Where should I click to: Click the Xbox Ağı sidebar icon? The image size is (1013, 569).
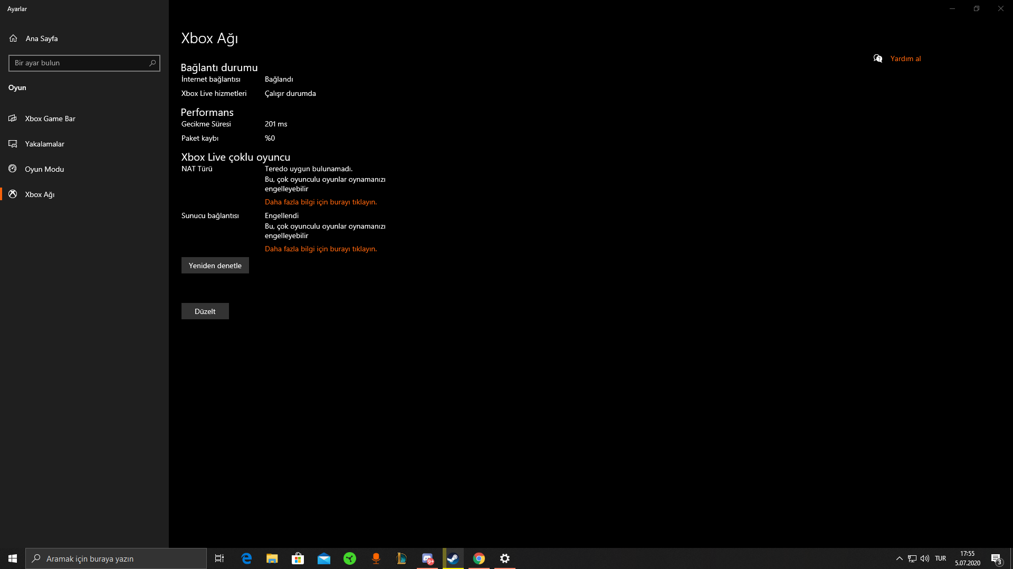(x=13, y=194)
